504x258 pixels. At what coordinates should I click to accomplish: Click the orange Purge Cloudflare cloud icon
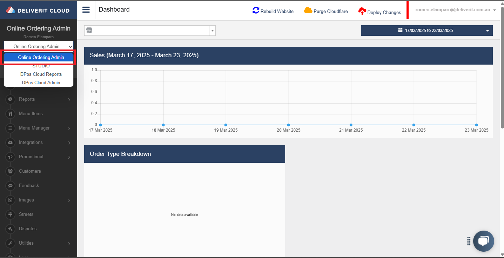pyautogui.click(x=308, y=10)
